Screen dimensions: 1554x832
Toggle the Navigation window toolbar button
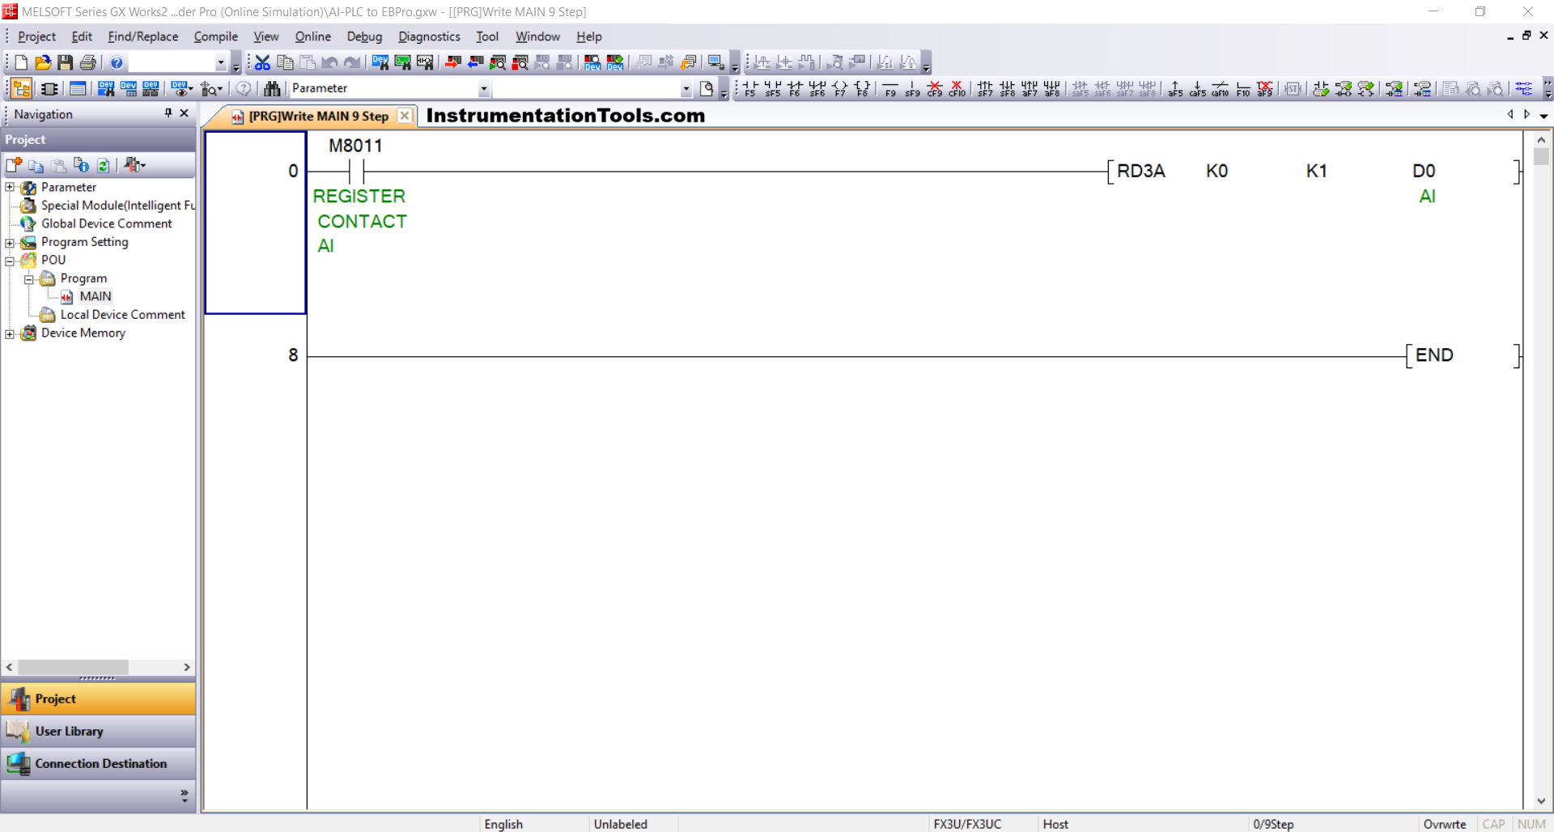[x=22, y=89]
